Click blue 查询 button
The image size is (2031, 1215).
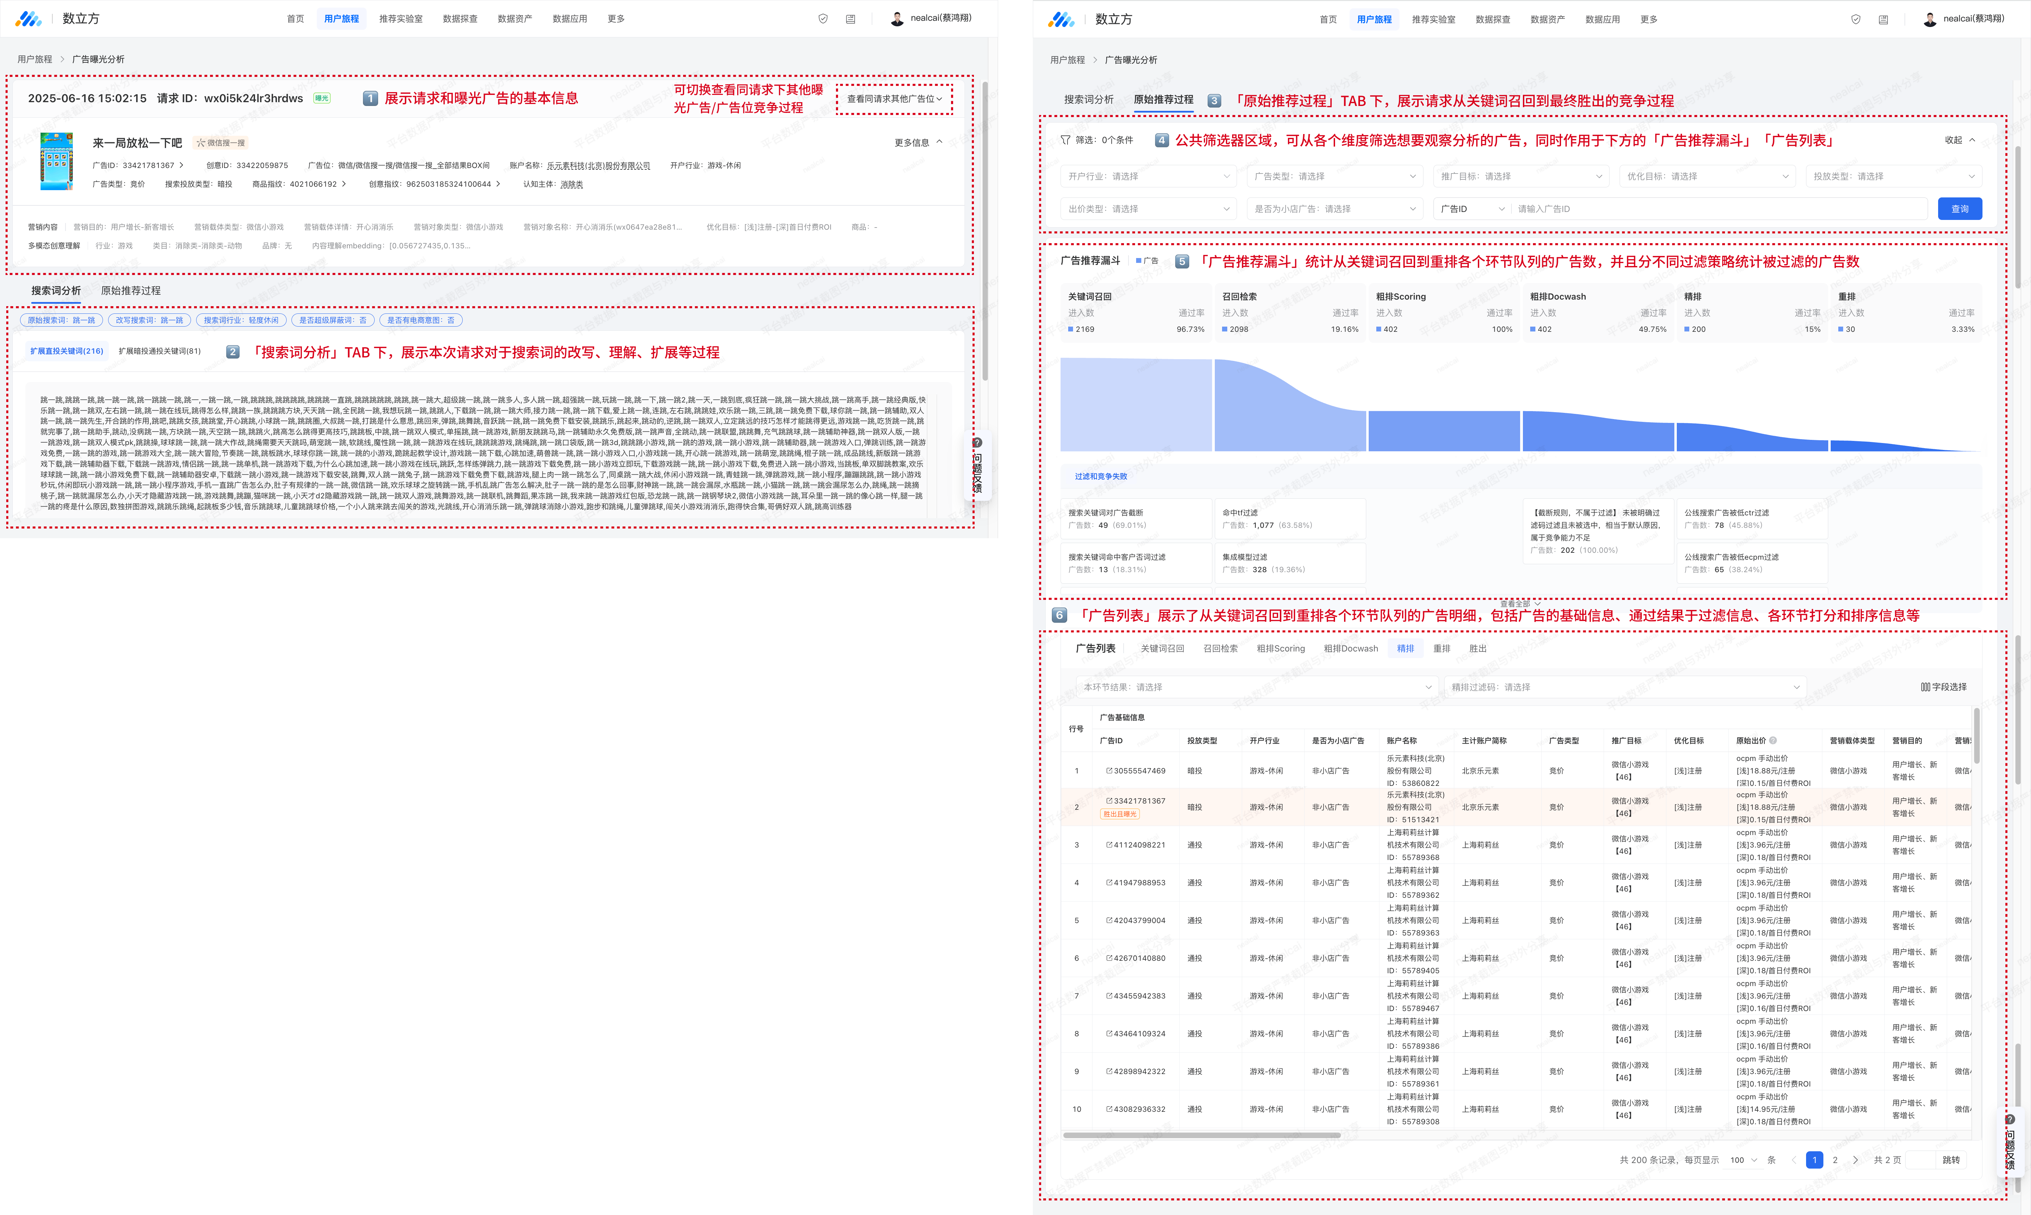tap(1959, 209)
